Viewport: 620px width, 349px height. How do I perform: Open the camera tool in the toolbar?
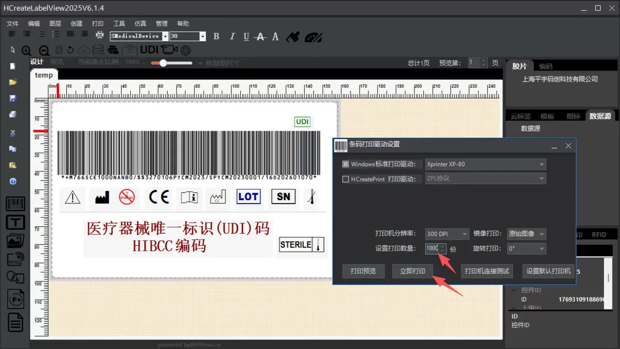(169, 50)
